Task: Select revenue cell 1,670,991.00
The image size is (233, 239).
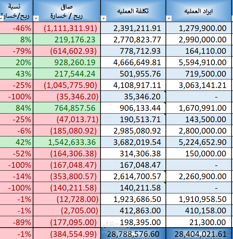Action: coord(199,108)
